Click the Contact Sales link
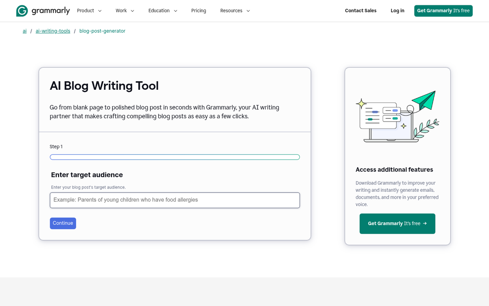The height and width of the screenshot is (306, 489). pos(360,11)
